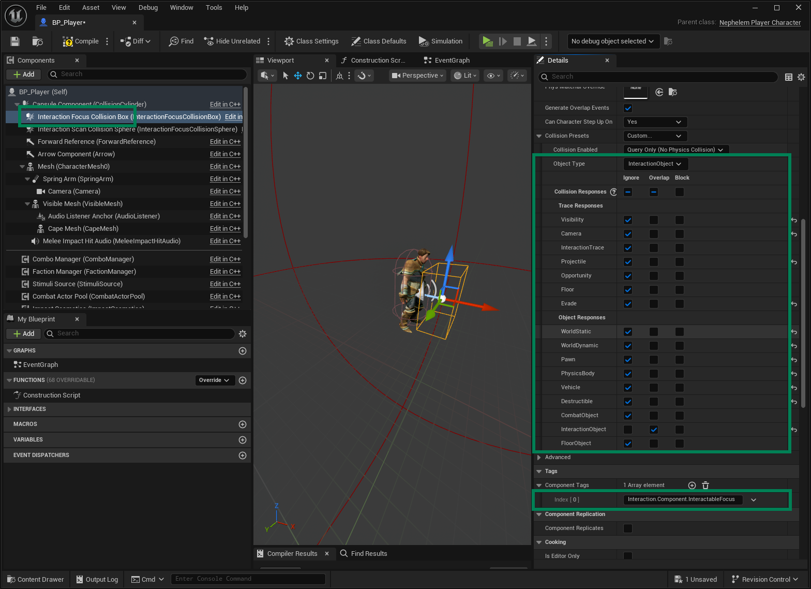This screenshot has width=811, height=589.
Task: Save the blueprint with the floppy disk icon
Action: click(15, 41)
